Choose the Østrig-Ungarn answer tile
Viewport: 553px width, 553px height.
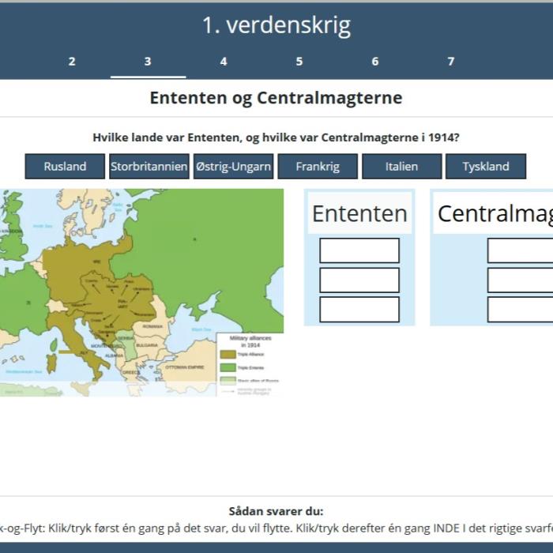click(x=233, y=167)
